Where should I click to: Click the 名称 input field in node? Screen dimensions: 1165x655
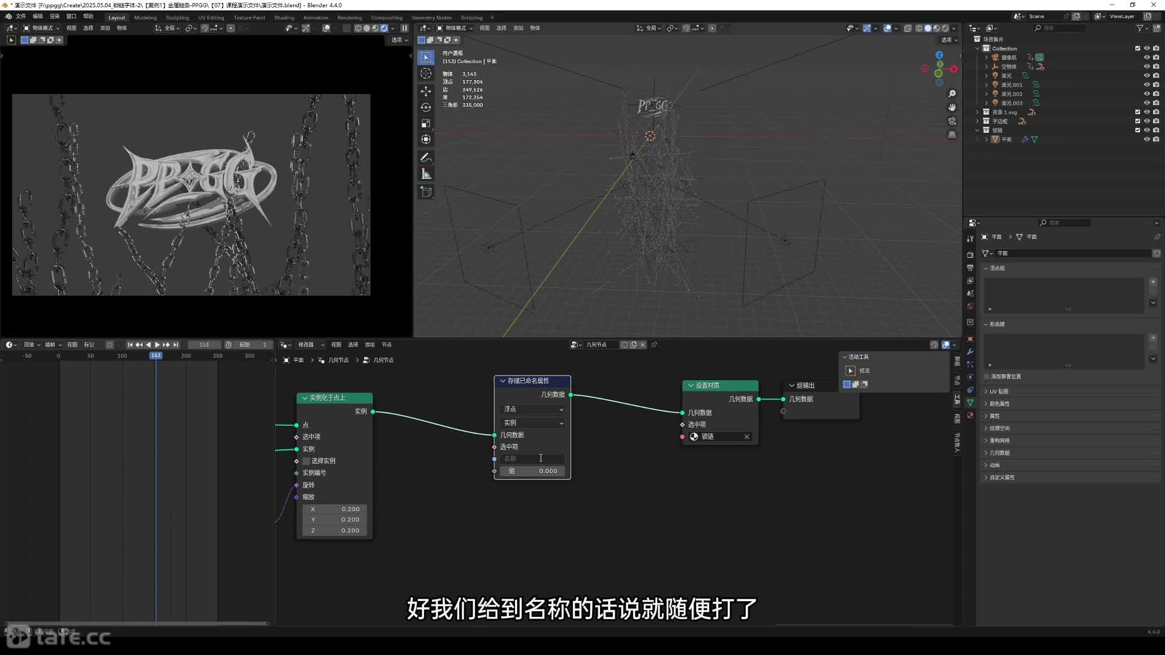click(533, 459)
